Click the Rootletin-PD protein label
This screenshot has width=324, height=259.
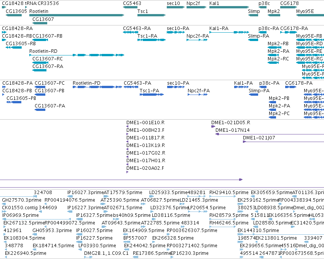(86, 83)
